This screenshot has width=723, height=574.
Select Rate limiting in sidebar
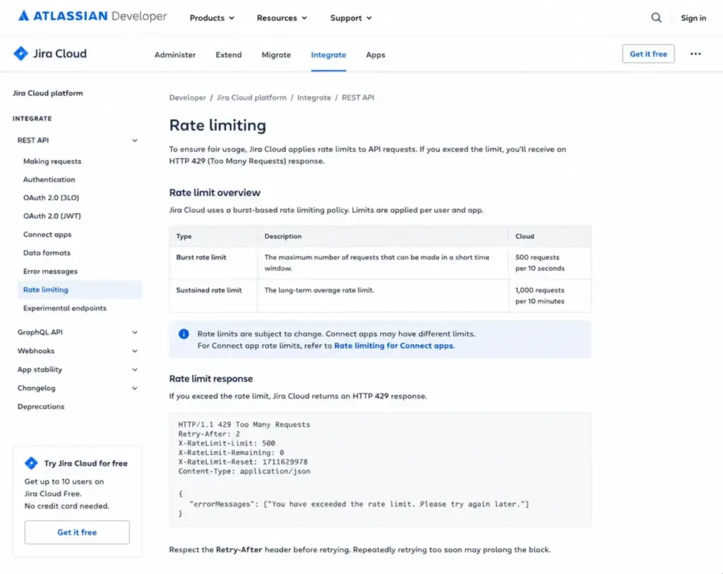click(x=80, y=290)
